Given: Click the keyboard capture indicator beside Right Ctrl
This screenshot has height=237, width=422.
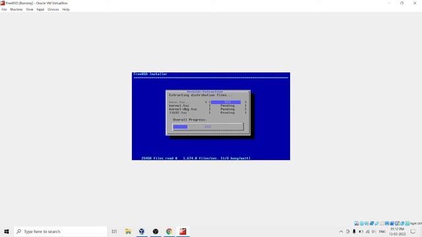Looking at the screenshot, I should coord(407,223).
